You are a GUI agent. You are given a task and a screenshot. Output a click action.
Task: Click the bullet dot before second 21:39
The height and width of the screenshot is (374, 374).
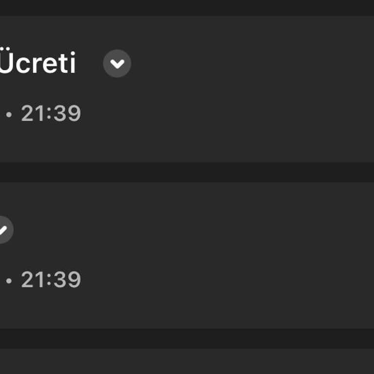pos(8,281)
